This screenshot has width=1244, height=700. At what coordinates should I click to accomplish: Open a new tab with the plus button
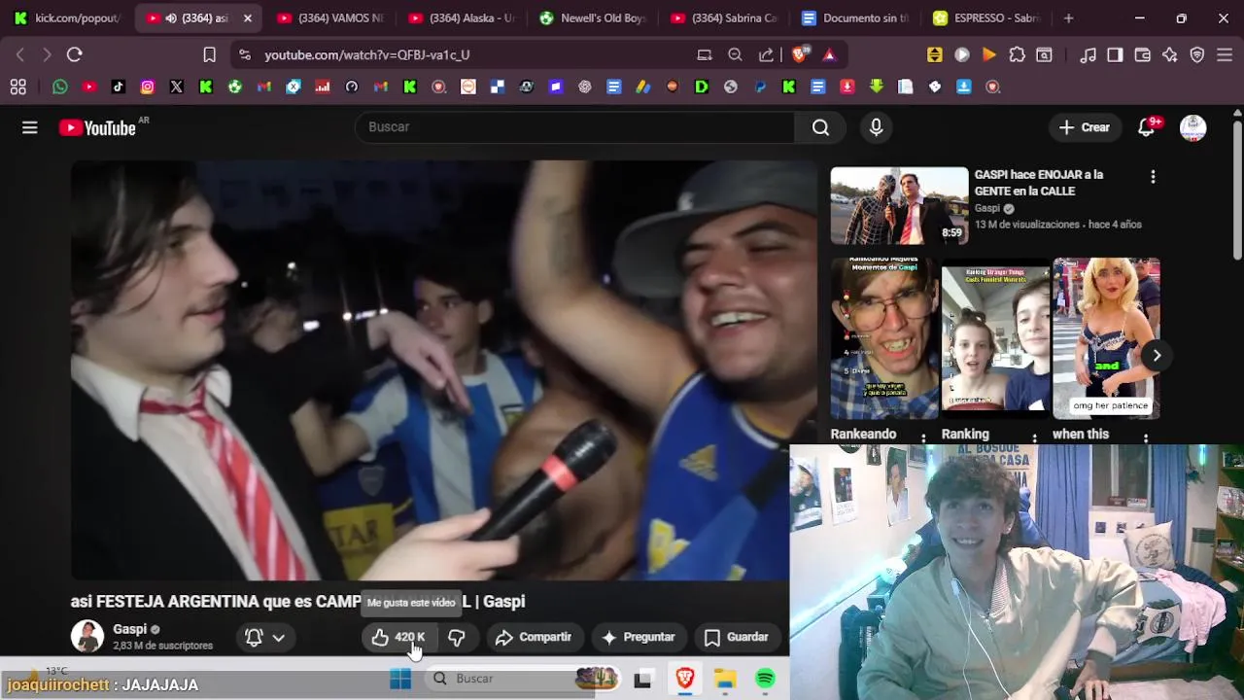[1069, 17]
